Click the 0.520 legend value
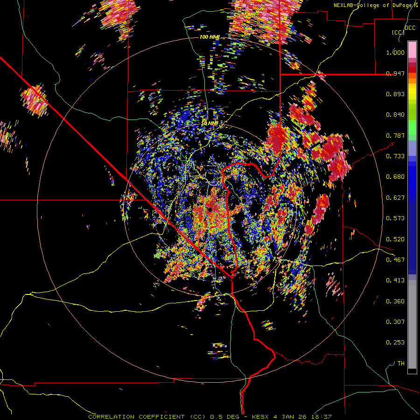This screenshot has width=420, height=420. click(x=395, y=239)
